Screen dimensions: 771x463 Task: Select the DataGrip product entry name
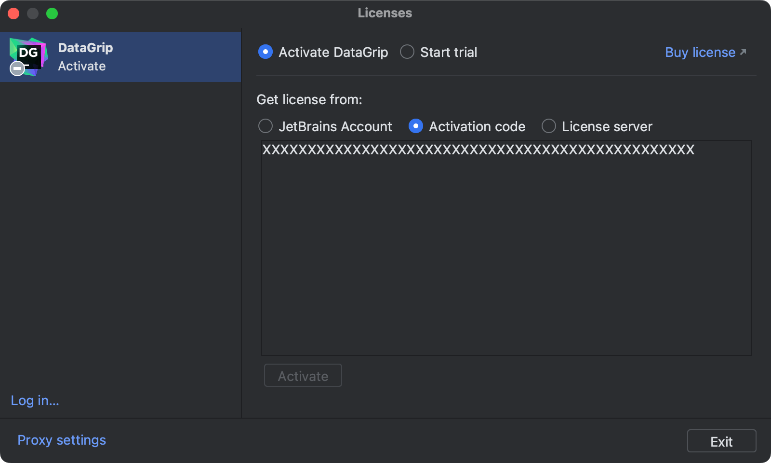[x=85, y=48]
